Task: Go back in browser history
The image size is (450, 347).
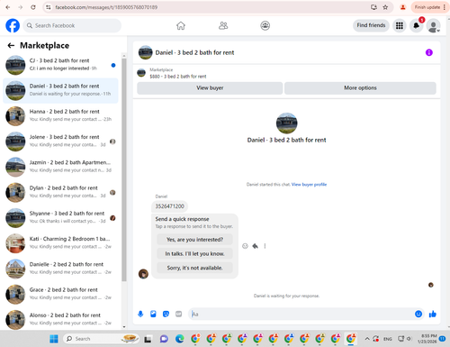Action: pyautogui.click(x=8, y=7)
